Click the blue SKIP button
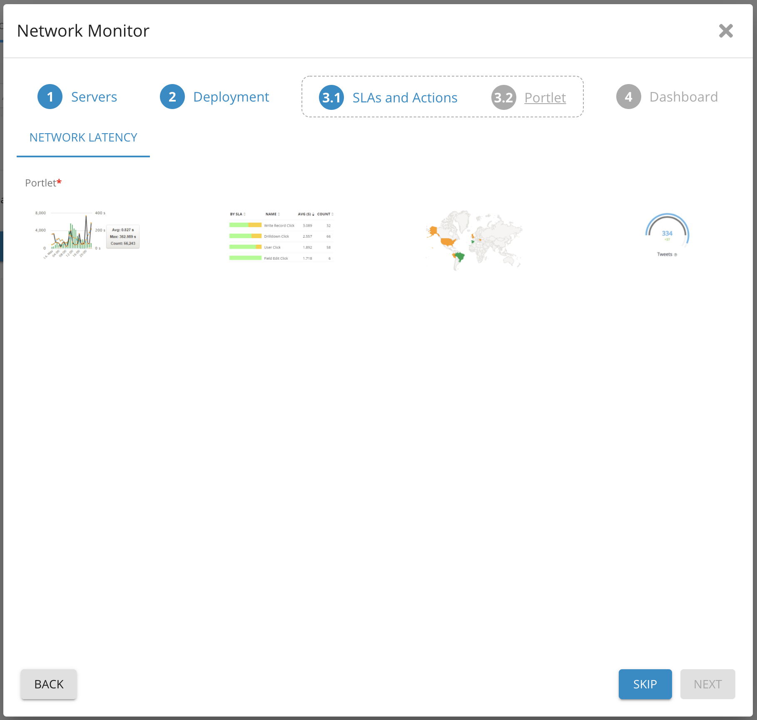The image size is (757, 720). (x=645, y=684)
